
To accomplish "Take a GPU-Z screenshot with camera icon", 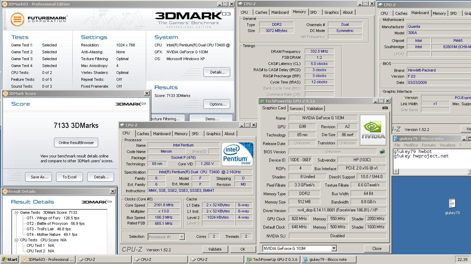I will tap(385, 108).
